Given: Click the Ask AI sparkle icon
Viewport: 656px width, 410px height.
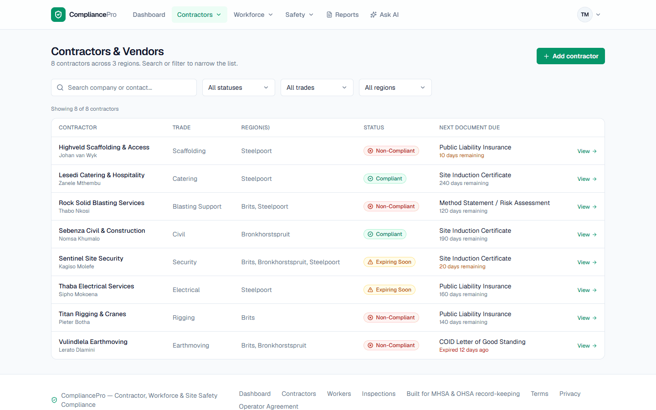Looking at the screenshot, I should tap(374, 15).
